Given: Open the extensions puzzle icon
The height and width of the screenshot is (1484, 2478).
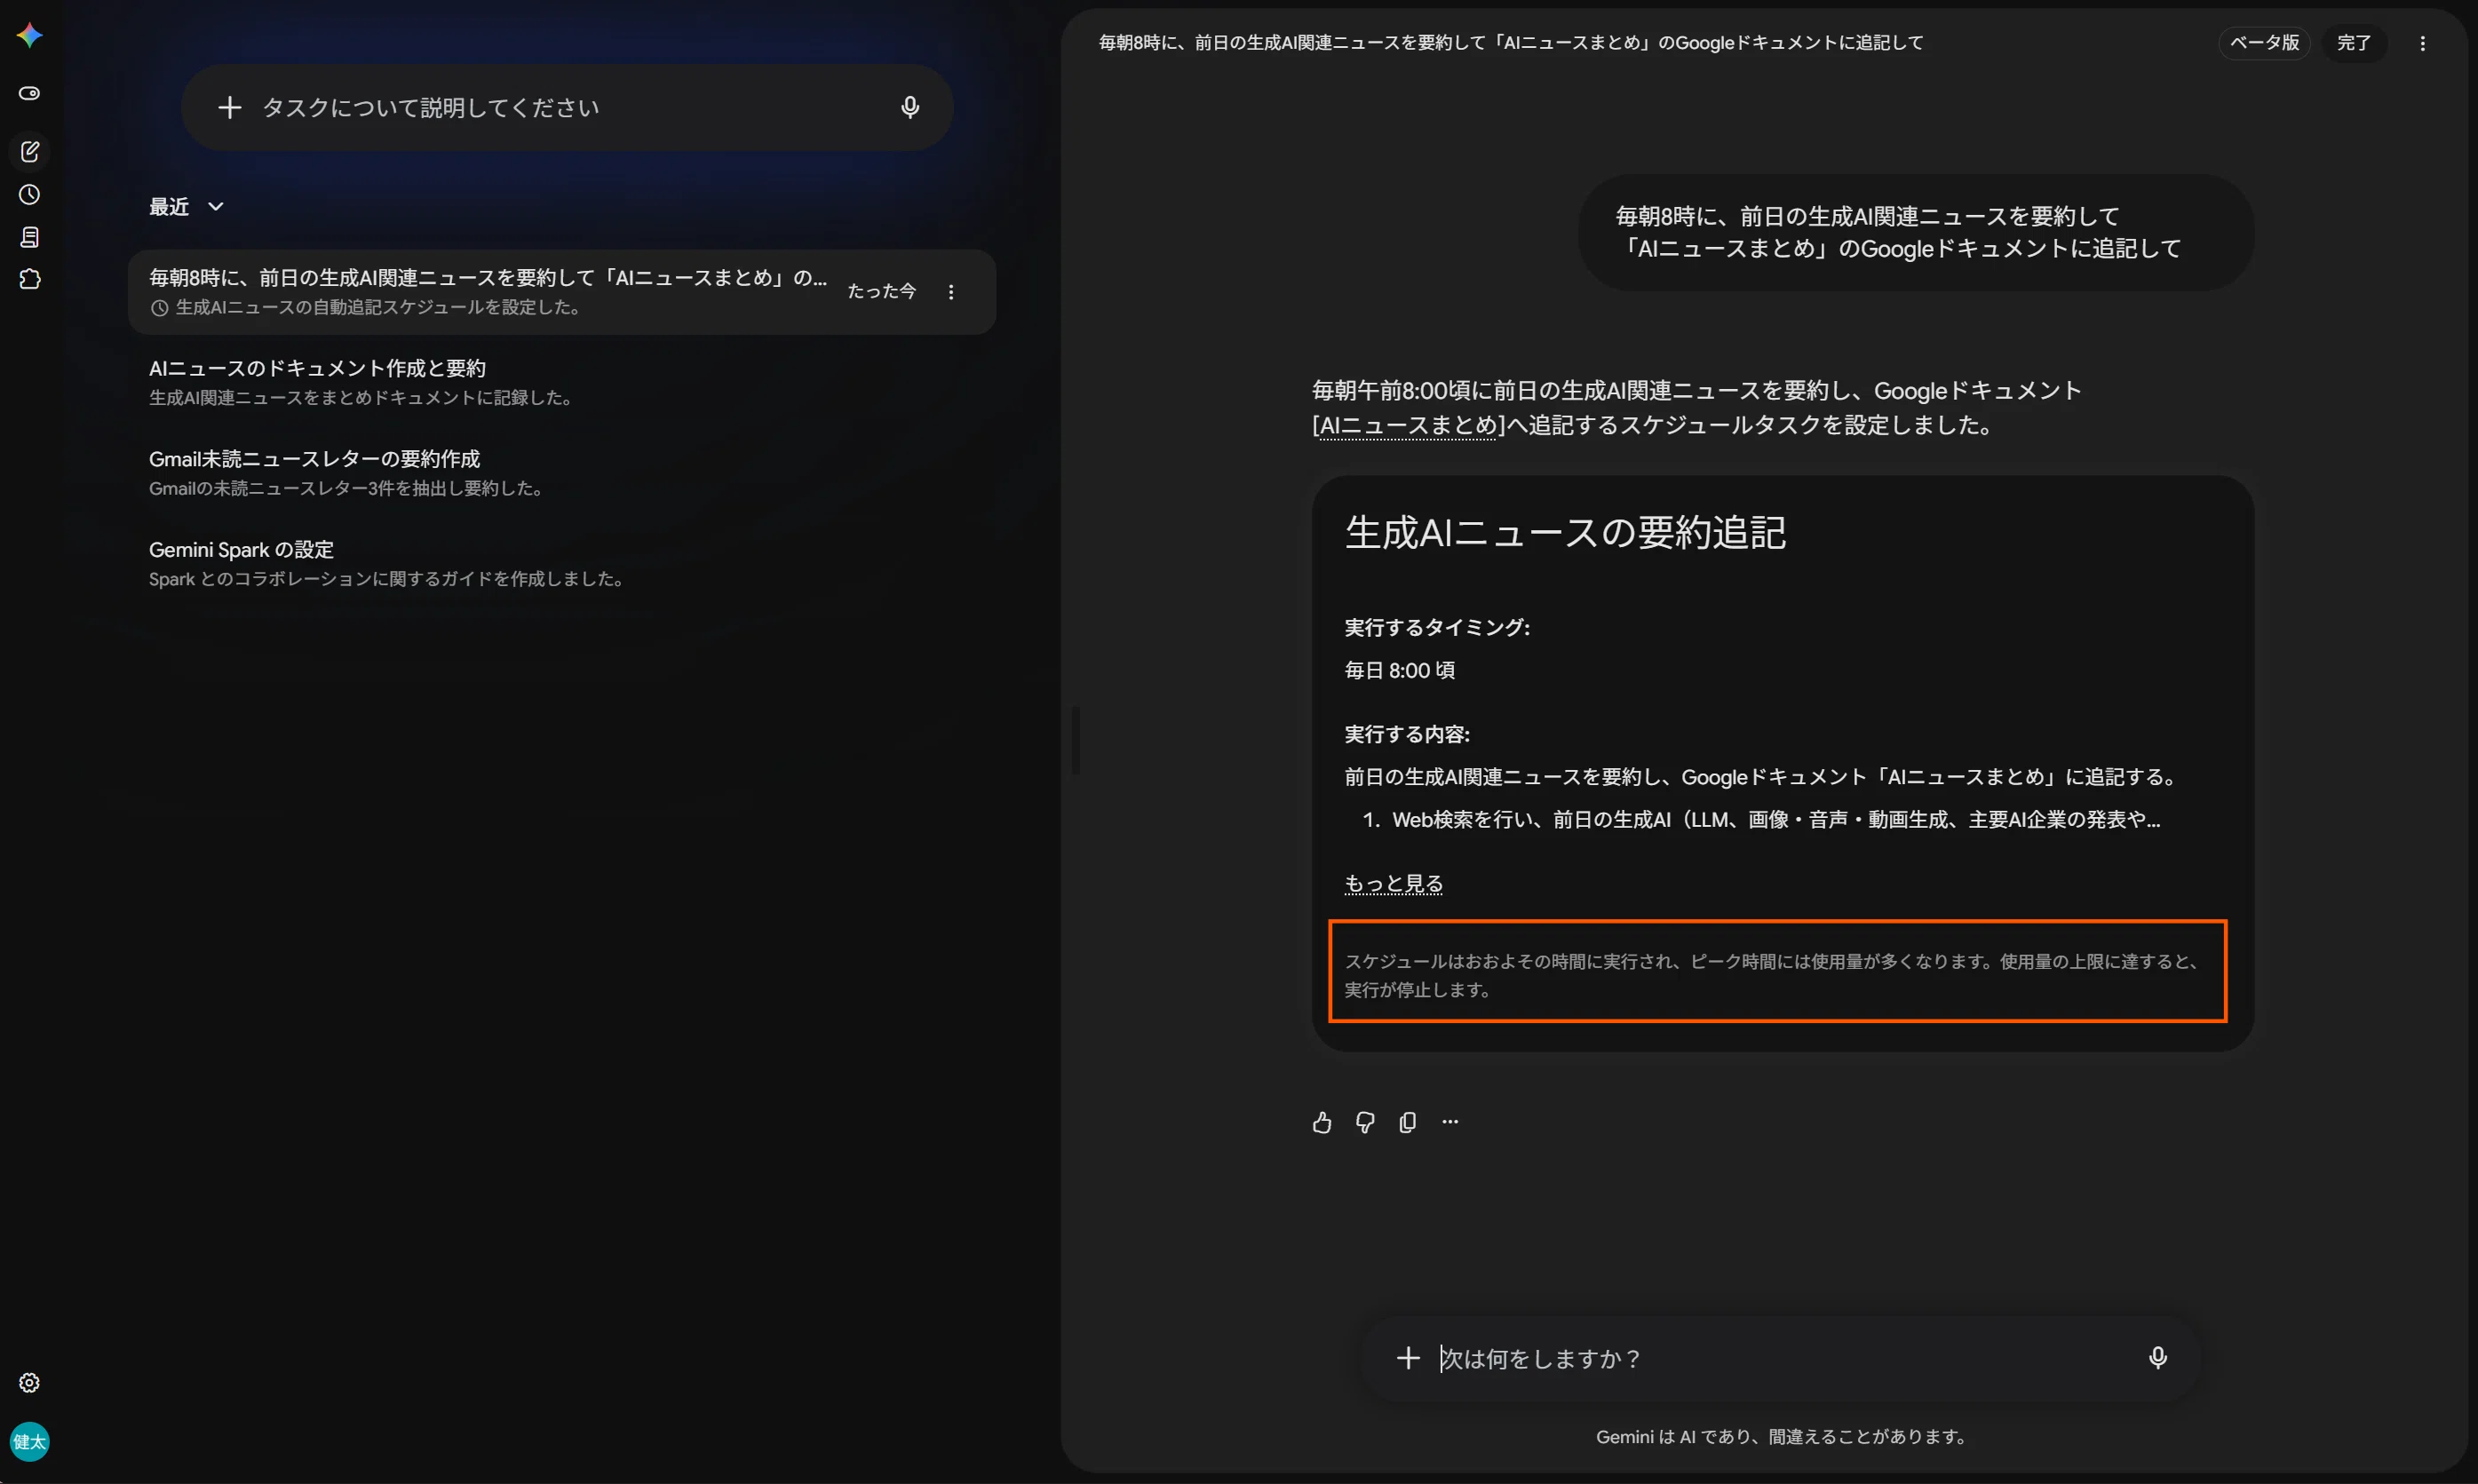Looking at the screenshot, I should (29, 279).
